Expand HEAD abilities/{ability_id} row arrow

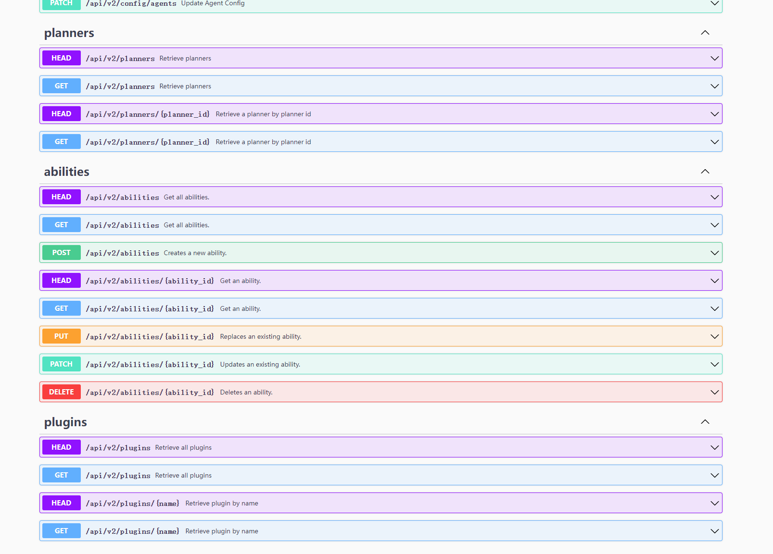point(714,281)
